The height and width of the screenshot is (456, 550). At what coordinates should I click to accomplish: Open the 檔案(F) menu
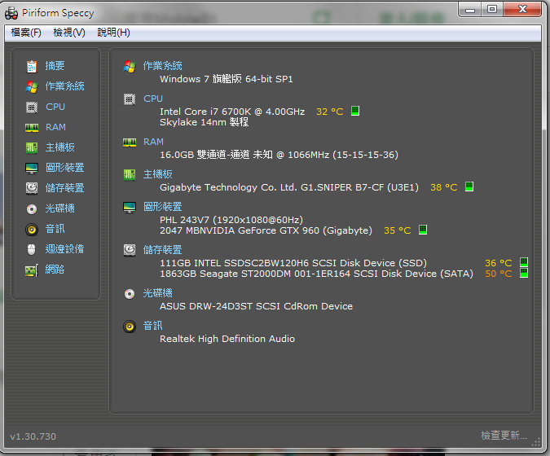pos(26,33)
